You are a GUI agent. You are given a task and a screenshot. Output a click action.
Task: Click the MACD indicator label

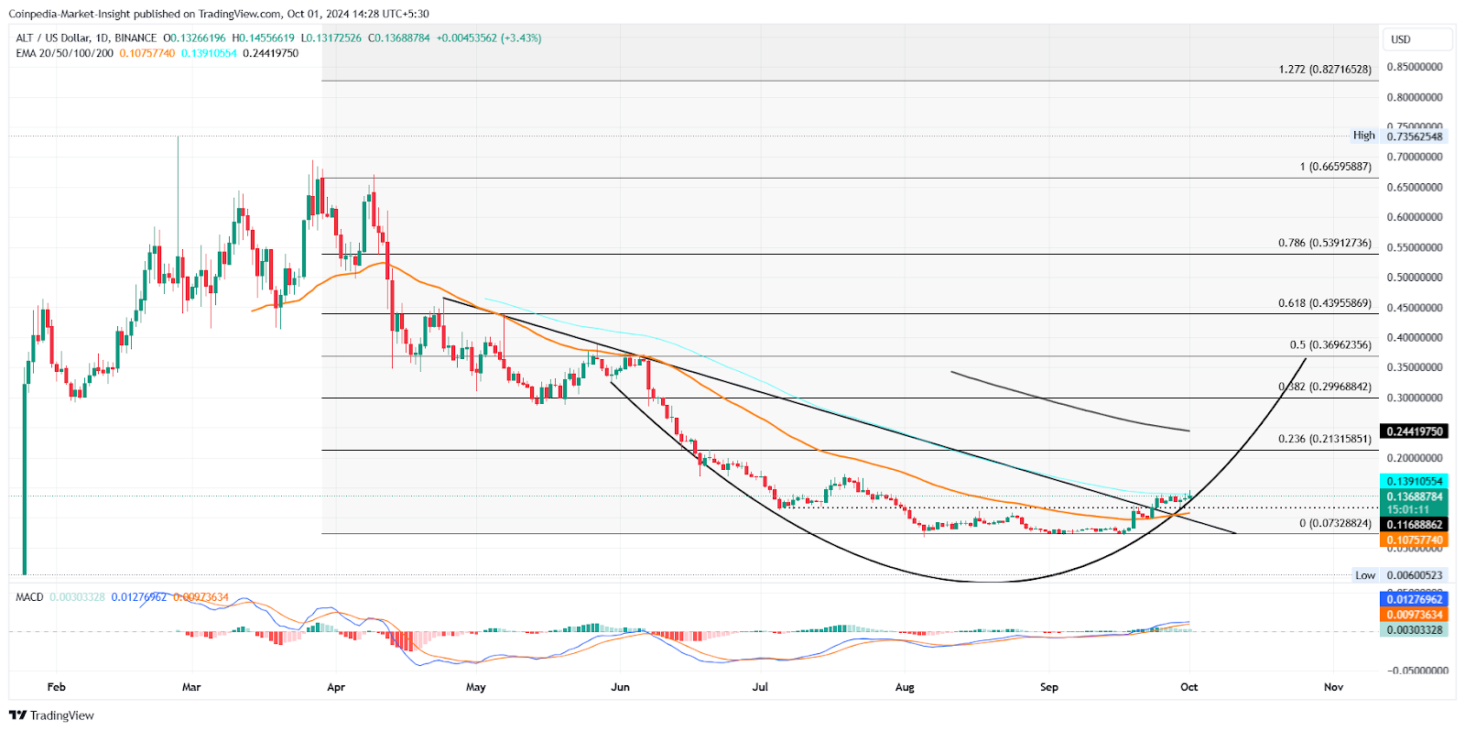[x=29, y=597]
